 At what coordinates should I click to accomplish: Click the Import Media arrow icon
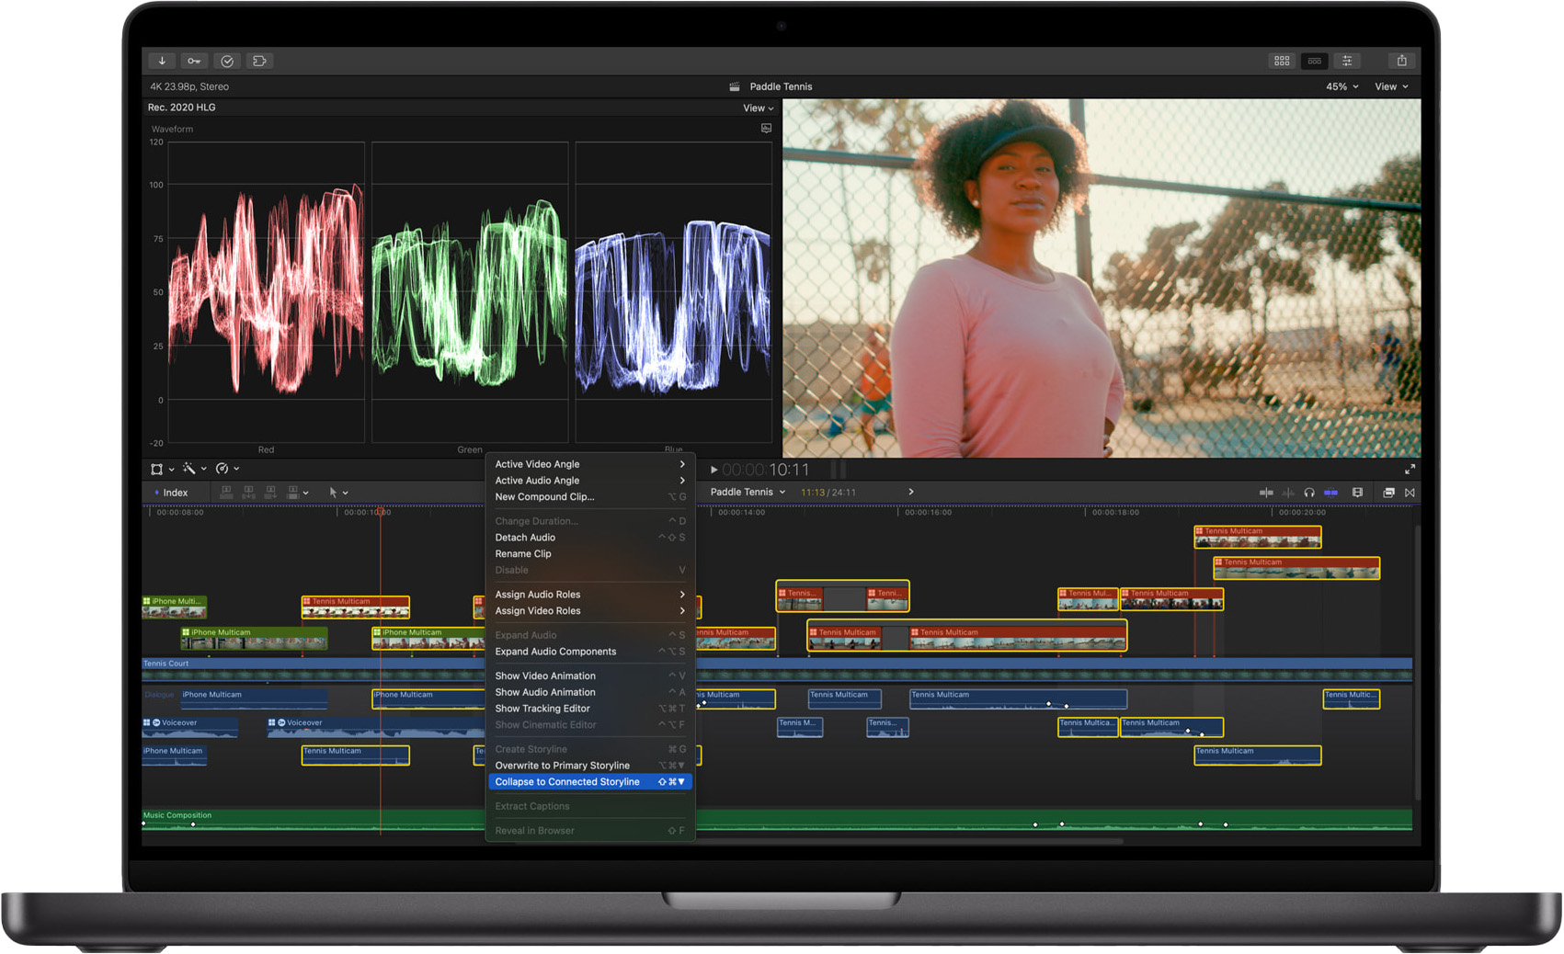click(x=162, y=61)
